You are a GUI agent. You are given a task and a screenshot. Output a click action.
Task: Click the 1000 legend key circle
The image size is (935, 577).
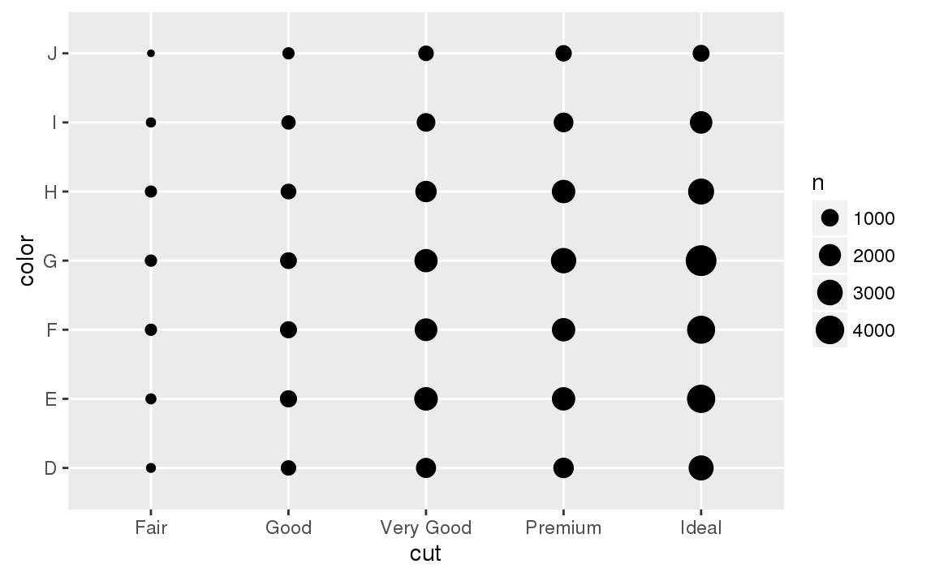point(829,218)
